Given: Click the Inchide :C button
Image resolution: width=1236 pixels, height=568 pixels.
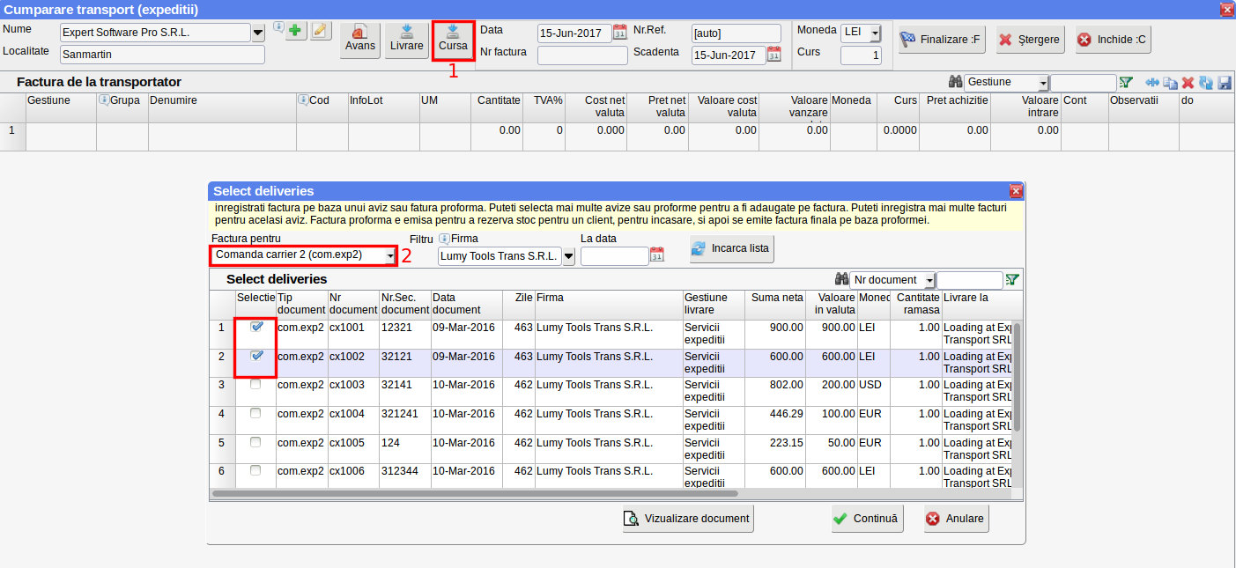Looking at the screenshot, I should tap(1112, 40).
